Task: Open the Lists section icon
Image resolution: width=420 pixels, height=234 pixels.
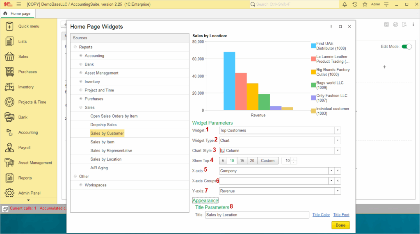Action: tap(9, 41)
